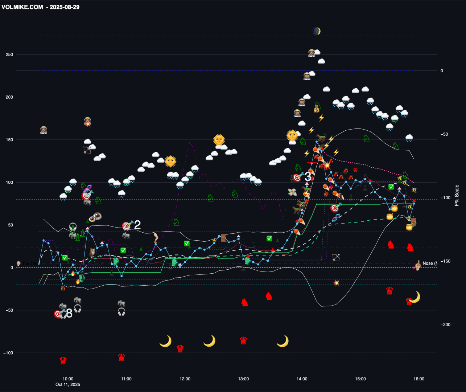Screen dimensions: 466x392
Task: Click the sun emoji nearest 11:45
Action: (x=170, y=161)
